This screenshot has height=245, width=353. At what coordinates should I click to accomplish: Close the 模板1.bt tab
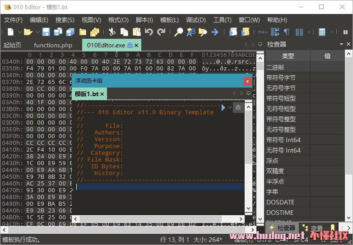point(102,94)
